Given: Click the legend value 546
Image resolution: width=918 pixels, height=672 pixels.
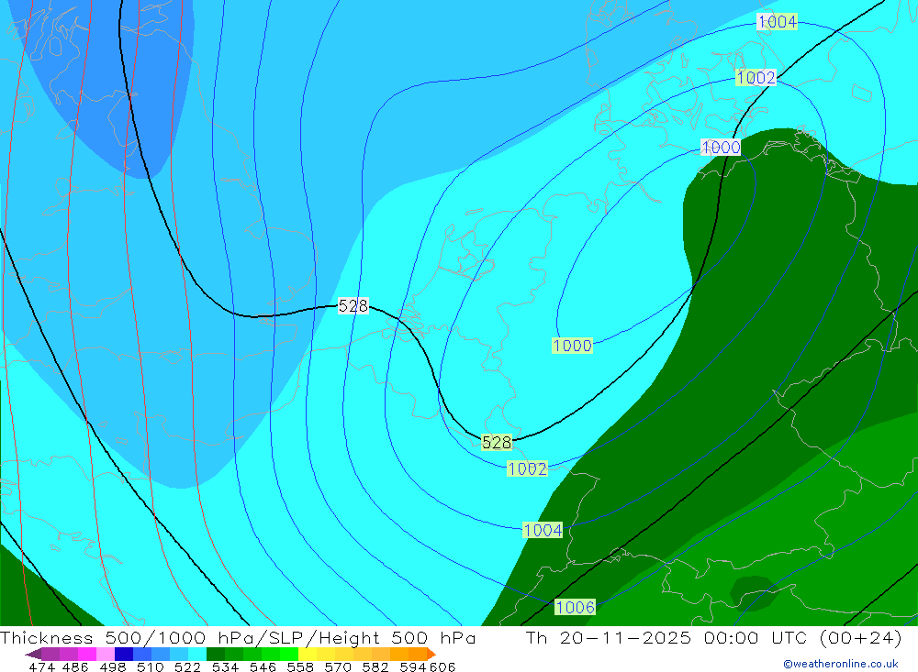Looking at the screenshot, I should [x=263, y=666].
